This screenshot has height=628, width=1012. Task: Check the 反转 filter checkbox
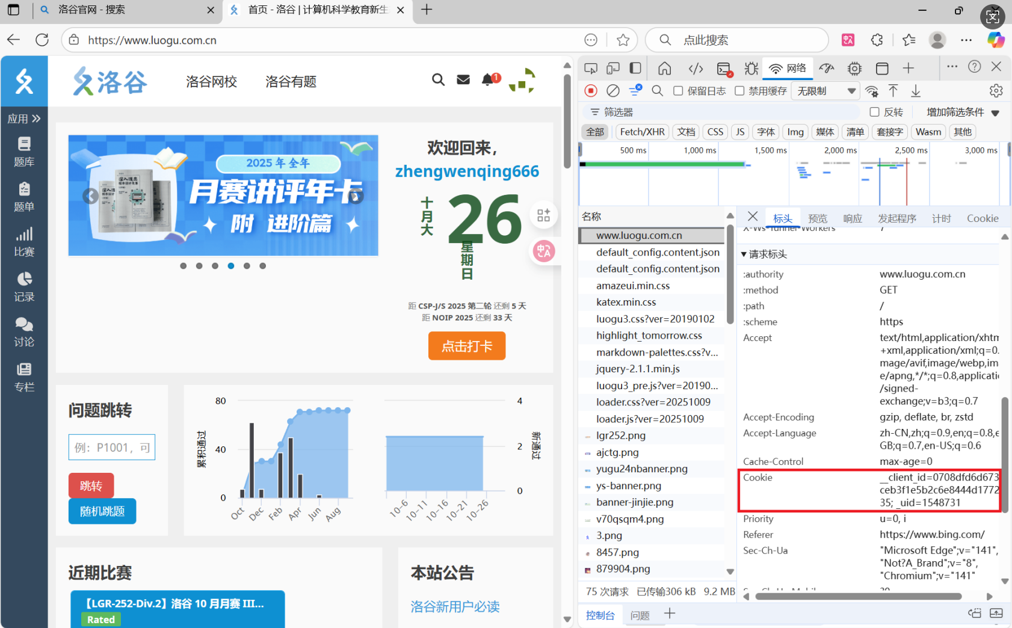(874, 112)
